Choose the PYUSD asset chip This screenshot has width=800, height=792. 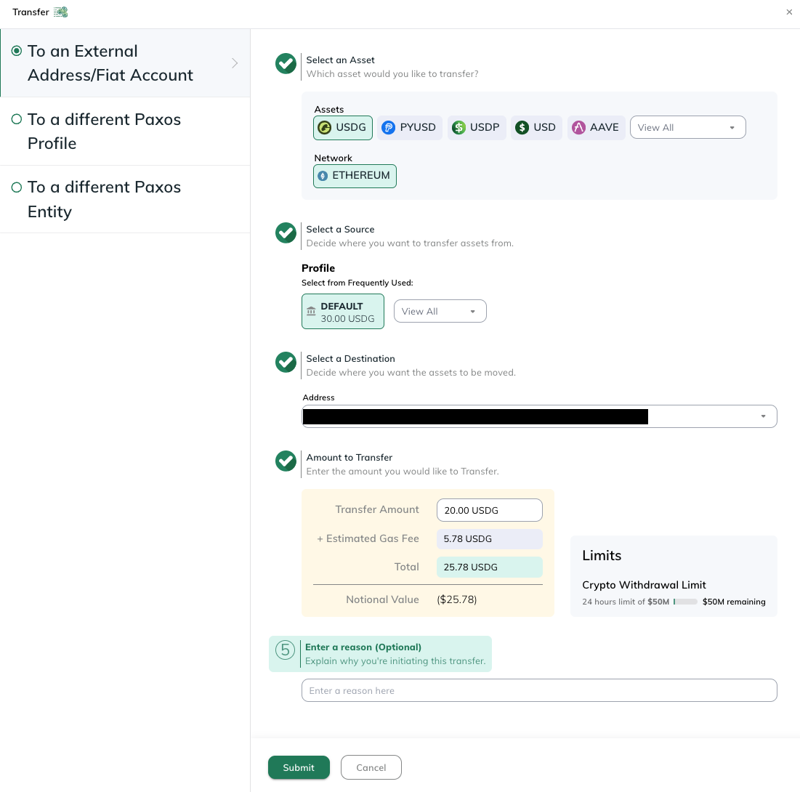pos(409,128)
